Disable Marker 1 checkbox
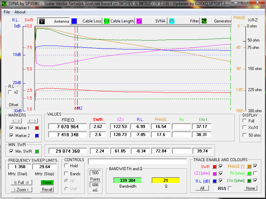266x199 pixels. (x=12, y=128)
